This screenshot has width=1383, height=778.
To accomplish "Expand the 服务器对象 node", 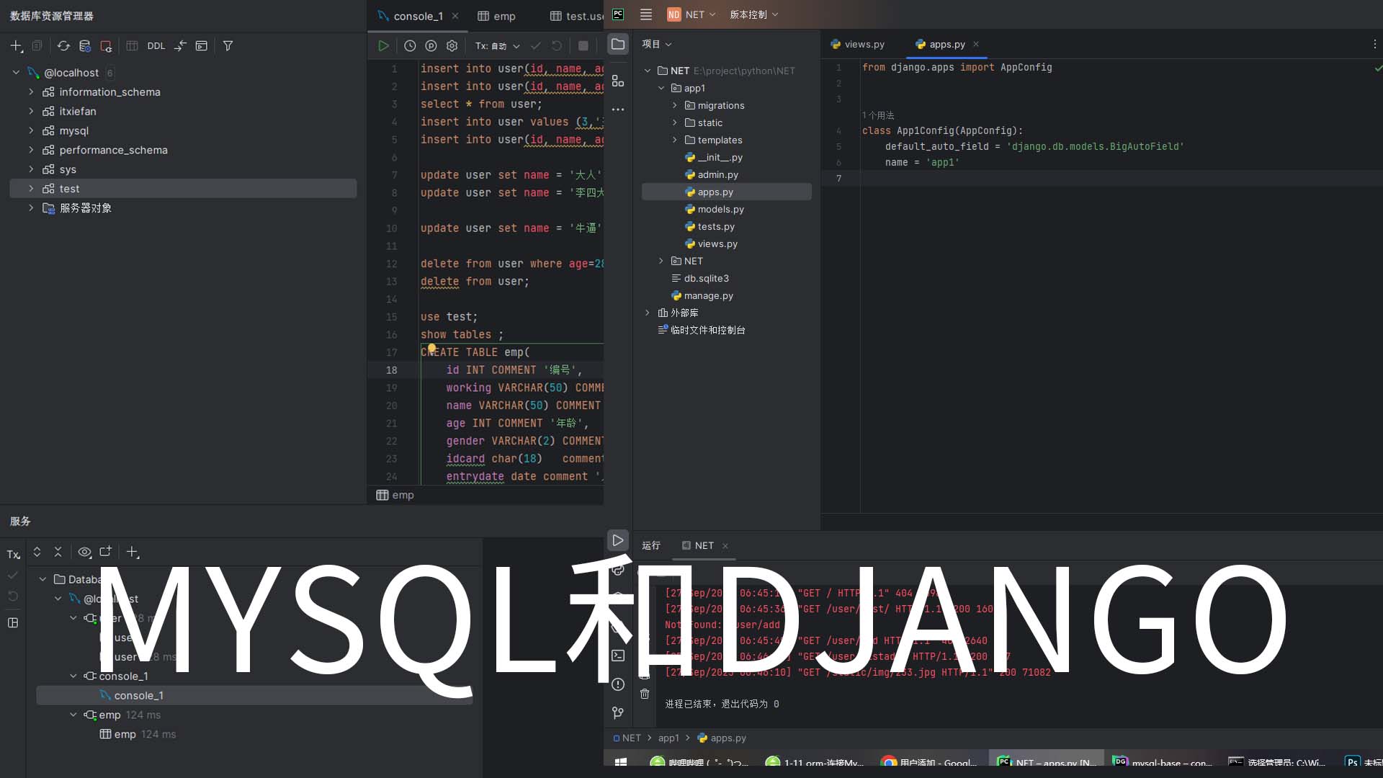I will 31,208.
